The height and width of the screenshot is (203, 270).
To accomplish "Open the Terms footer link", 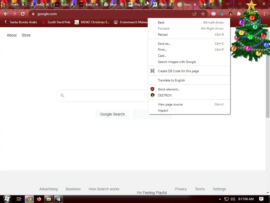I will point(200,189).
